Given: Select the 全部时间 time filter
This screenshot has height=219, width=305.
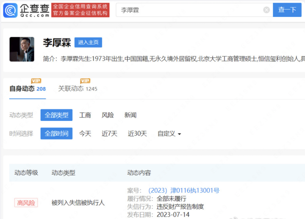Looking at the screenshot, I should click(56, 134).
